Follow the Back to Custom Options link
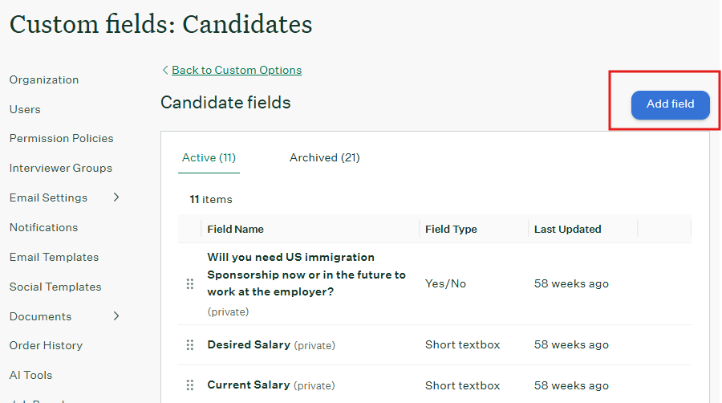This screenshot has height=403, width=722. (237, 70)
